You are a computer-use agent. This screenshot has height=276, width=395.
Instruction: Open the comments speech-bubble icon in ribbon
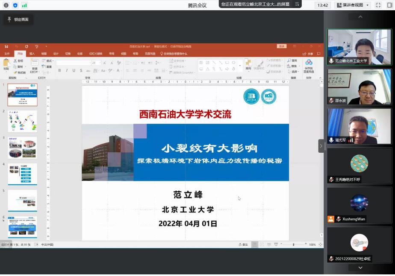(319, 54)
